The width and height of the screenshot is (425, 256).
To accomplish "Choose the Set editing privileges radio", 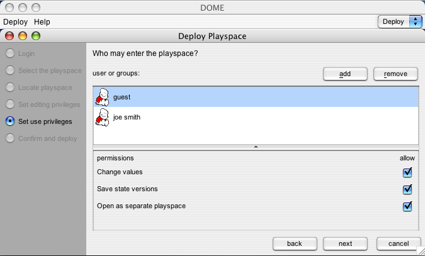I will point(10,104).
